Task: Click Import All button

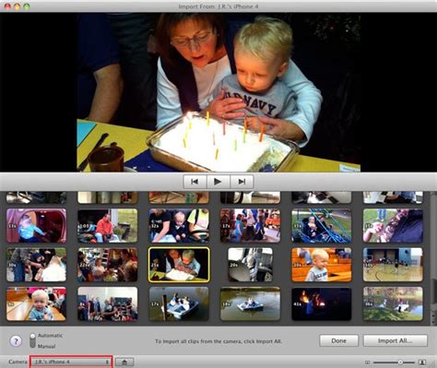Action: [x=396, y=340]
